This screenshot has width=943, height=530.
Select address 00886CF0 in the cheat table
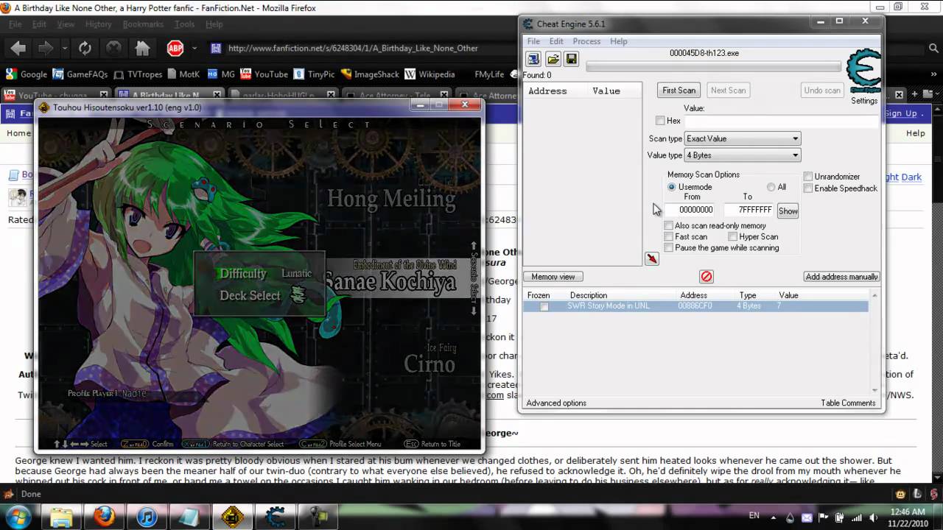point(695,306)
